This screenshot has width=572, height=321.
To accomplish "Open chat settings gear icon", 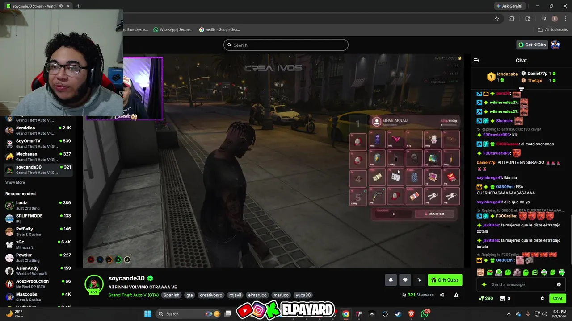I will coord(542,298).
